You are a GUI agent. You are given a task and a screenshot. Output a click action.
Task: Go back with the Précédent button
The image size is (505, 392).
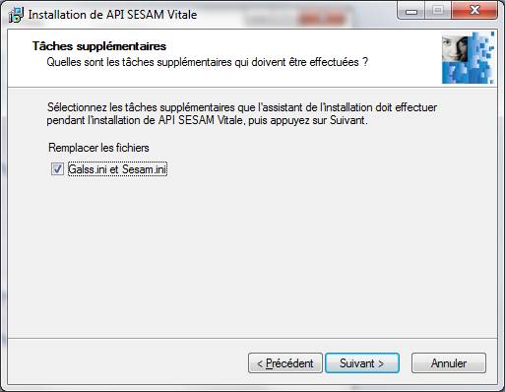tap(285, 363)
